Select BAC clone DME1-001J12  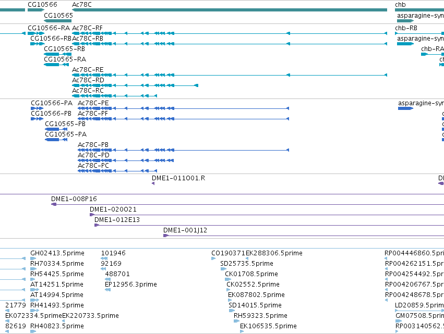tap(304, 236)
